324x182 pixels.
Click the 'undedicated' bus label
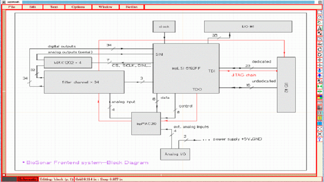[264, 81]
